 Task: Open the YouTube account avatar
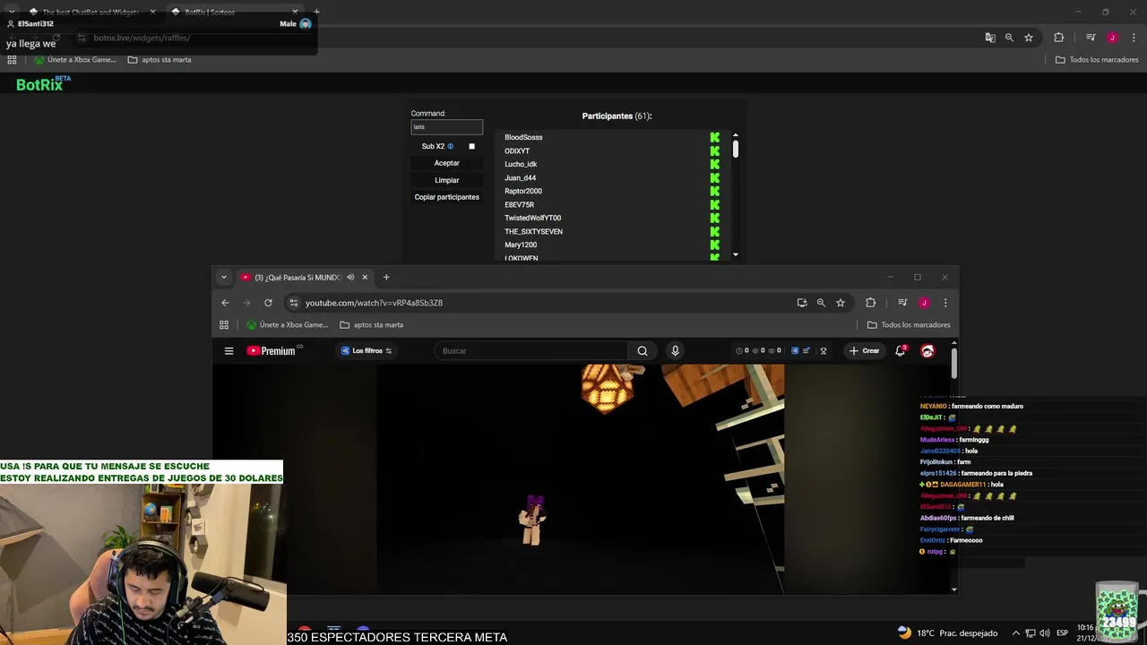(927, 351)
